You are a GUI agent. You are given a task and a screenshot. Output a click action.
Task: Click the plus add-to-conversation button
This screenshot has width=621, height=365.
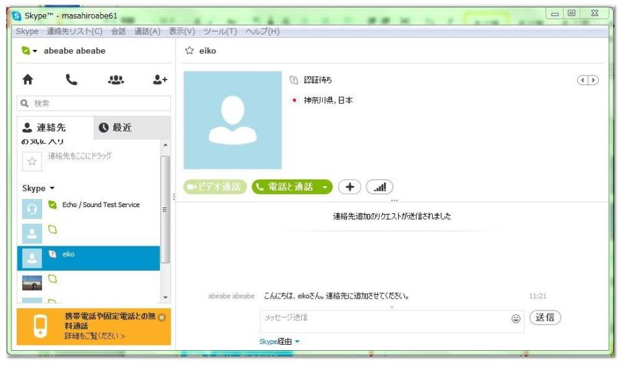(350, 187)
